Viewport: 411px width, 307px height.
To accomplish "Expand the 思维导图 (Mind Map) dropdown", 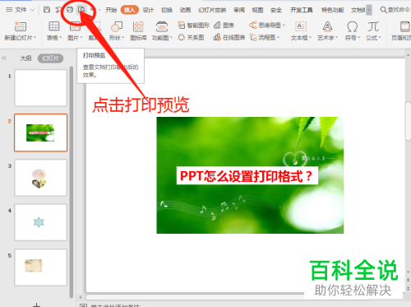I will click(x=284, y=26).
